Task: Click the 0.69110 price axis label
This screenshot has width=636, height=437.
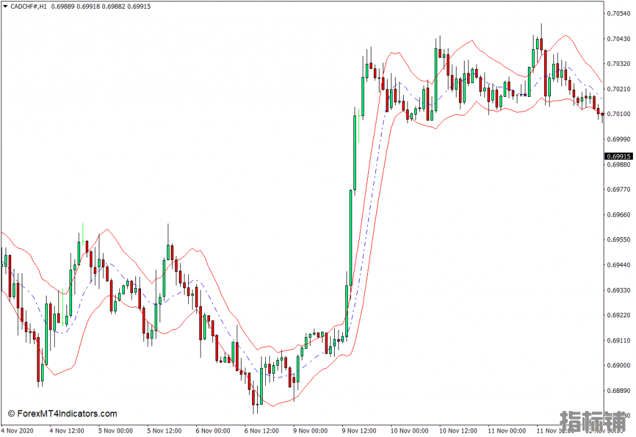Action: [x=619, y=340]
